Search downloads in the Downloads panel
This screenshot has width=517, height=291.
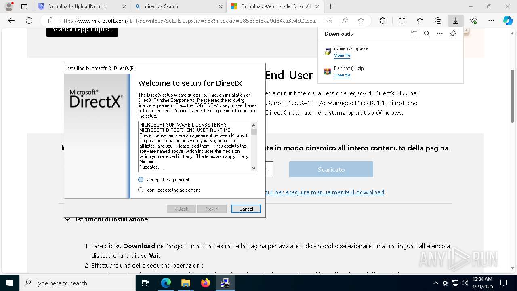click(x=427, y=34)
